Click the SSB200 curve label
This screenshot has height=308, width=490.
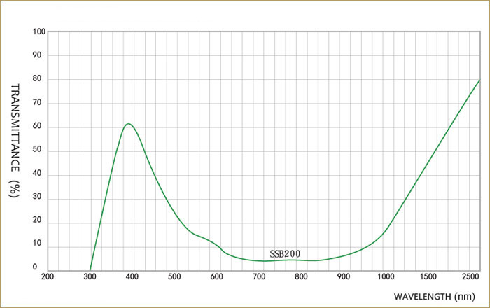286,253
